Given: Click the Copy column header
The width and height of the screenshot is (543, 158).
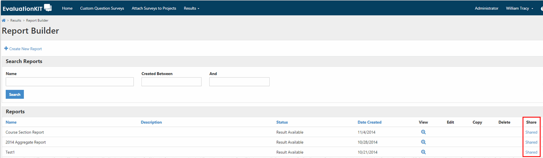Looking at the screenshot, I should pyautogui.click(x=477, y=122).
